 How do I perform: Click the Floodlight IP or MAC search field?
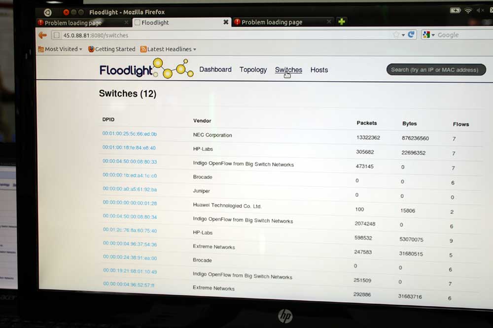(x=436, y=70)
